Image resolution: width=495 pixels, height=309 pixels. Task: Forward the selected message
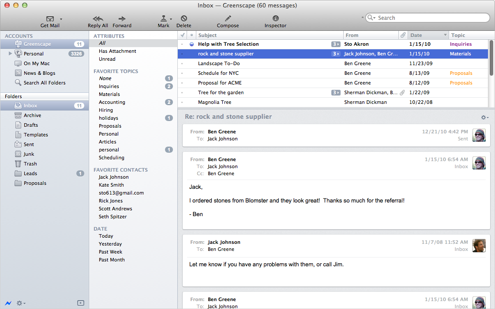point(122,18)
